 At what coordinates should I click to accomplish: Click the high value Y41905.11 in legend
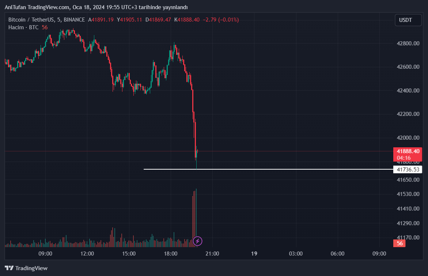tap(129, 20)
